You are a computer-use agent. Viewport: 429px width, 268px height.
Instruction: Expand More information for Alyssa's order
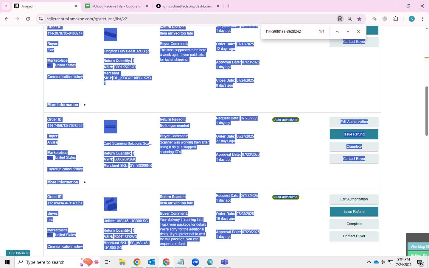pos(66,182)
